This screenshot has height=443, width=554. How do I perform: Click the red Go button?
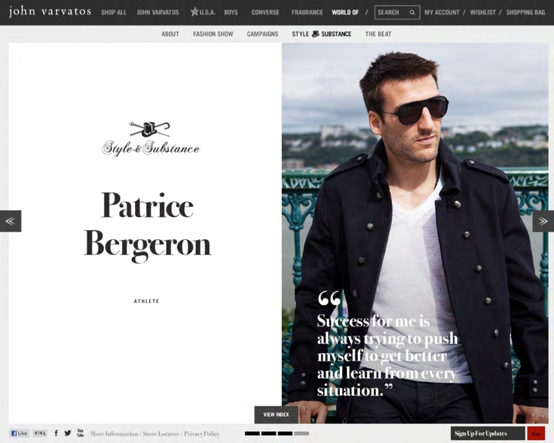click(536, 433)
